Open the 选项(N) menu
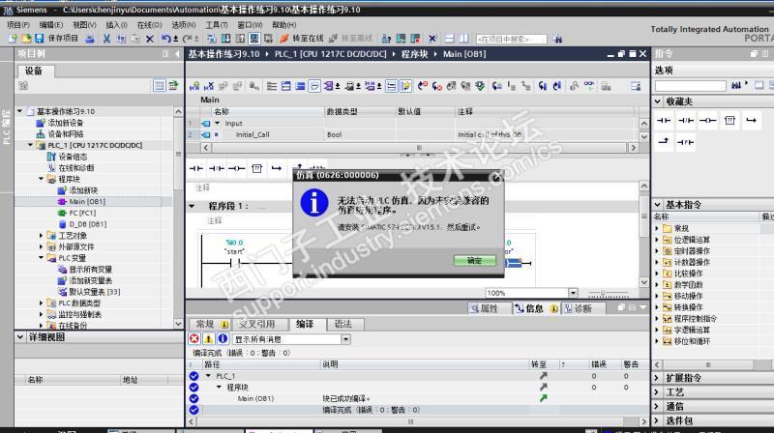This screenshot has width=774, height=433. (x=183, y=25)
